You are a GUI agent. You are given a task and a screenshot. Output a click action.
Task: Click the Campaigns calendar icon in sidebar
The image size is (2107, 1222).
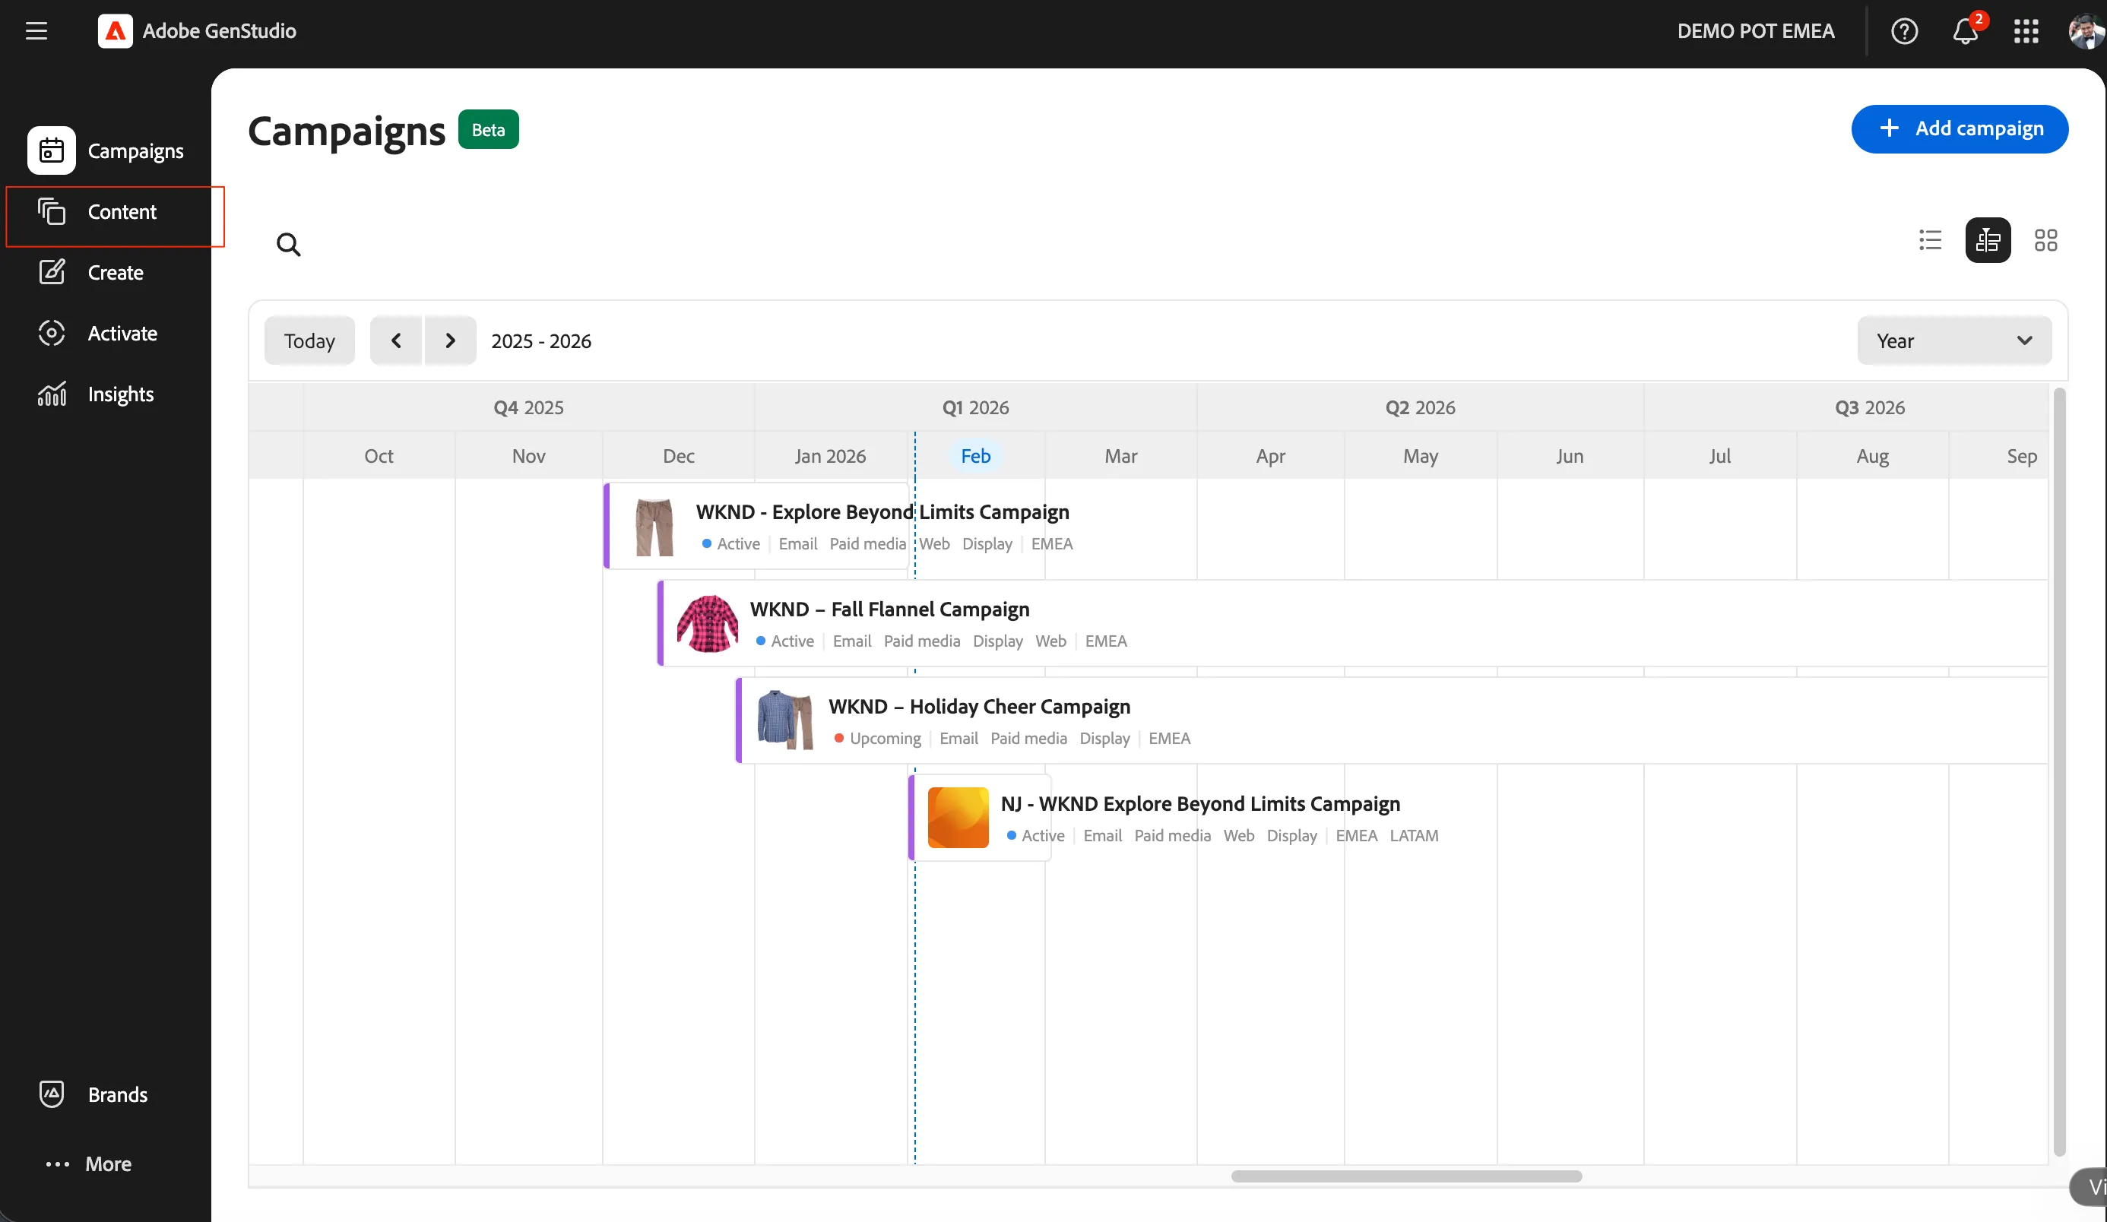coord(52,150)
